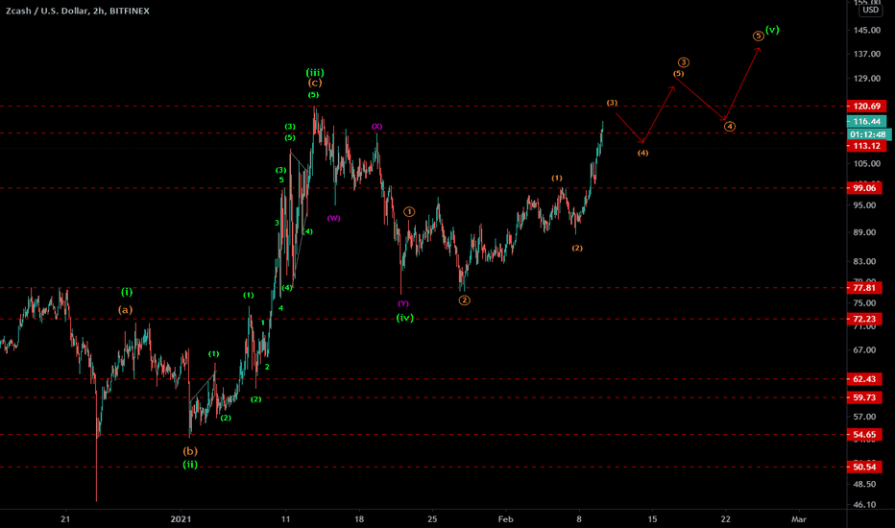
Task: Select the green (i) wave label
Action: click(127, 292)
